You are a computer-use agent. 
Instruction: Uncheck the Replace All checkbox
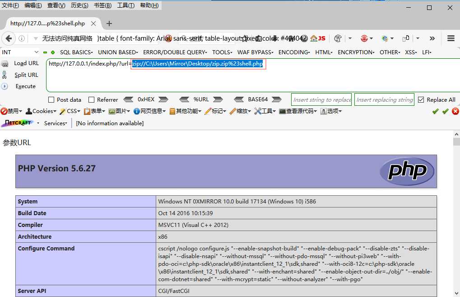(x=421, y=100)
